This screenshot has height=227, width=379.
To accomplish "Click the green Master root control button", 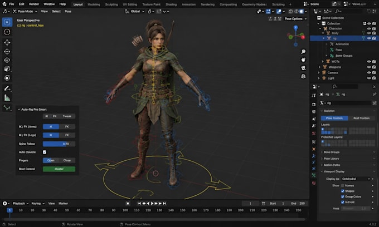I will [59, 169].
